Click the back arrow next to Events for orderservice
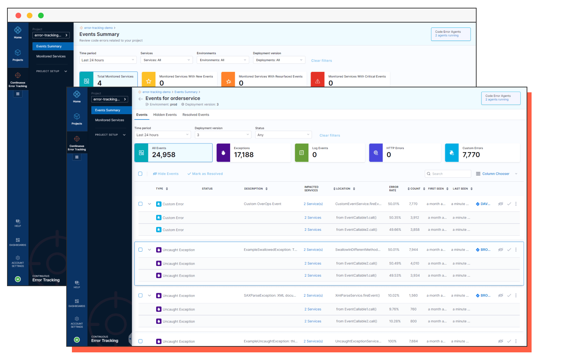 point(140,99)
